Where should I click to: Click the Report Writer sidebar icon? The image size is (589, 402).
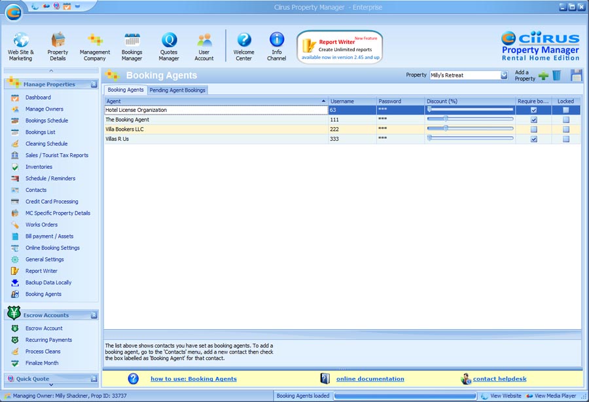tap(15, 271)
